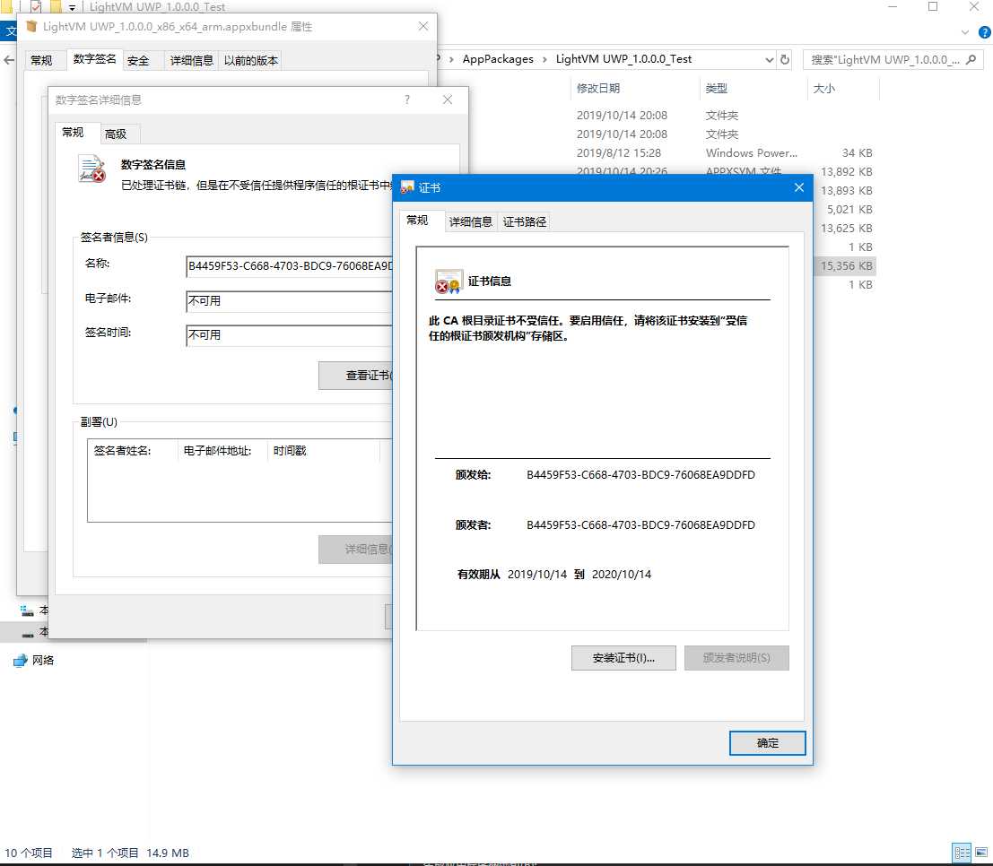This screenshot has height=866, width=993.
Task: Close the digital signature details dialog
Action: (x=448, y=100)
